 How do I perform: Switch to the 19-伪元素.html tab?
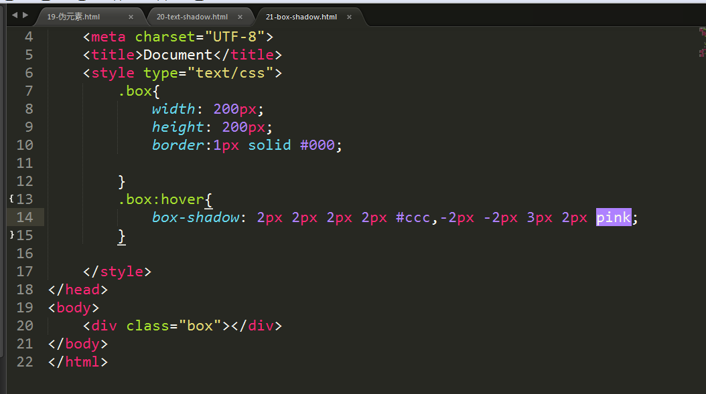(74, 17)
